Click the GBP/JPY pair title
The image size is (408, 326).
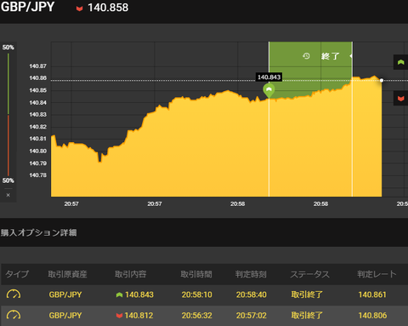pyautogui.click(x=27, y=7)
